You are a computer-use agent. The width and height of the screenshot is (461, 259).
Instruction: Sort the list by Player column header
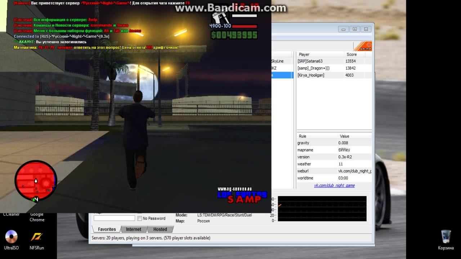[320, 54]
